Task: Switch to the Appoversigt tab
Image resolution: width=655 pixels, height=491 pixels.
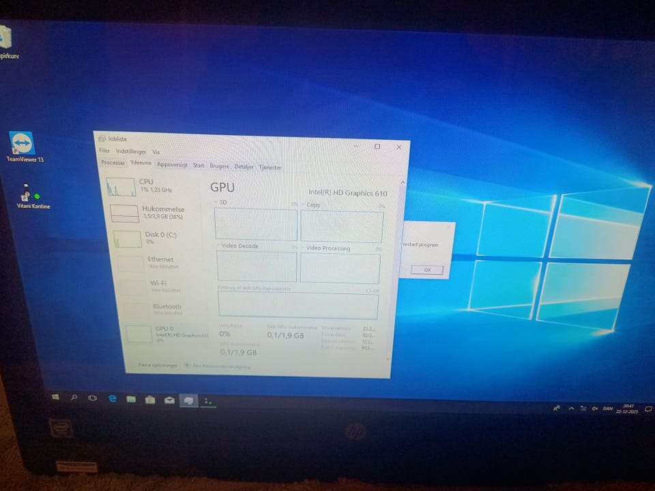Action: (x=172, y=164)
